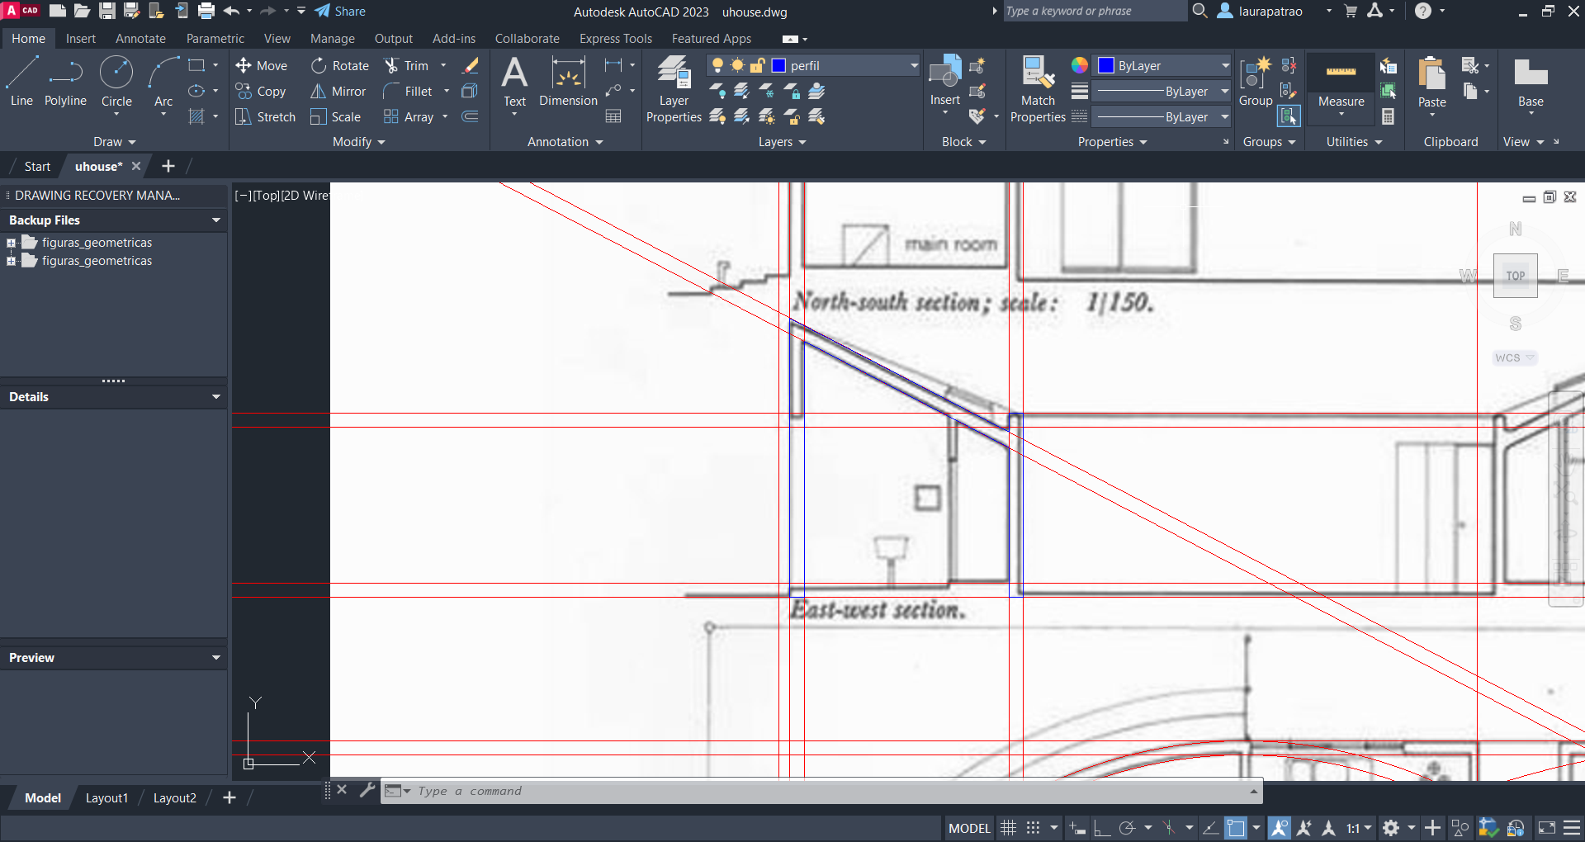Collapse the Backup Files section

tap(215, 220)
